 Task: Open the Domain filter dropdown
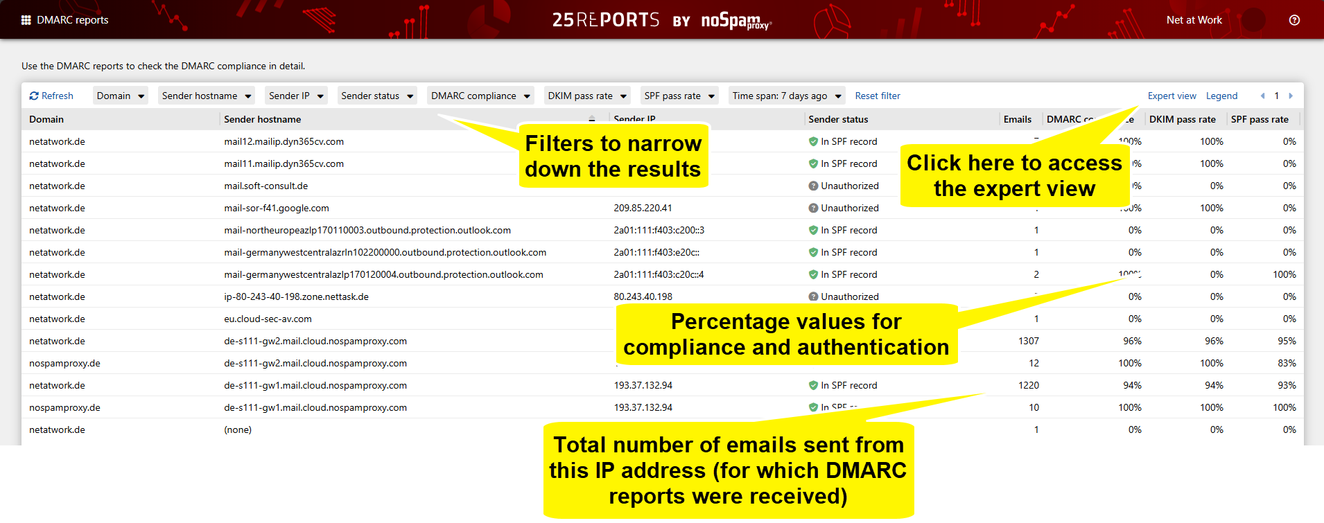[x=121, y=96]
